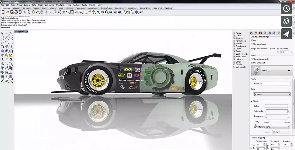The height and width of the screenshot is (150, 295).
Task: Click the material Name input field
Action: click(272, 84)
